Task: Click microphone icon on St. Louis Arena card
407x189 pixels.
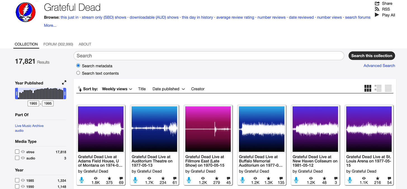Action: tap(350, 180)
